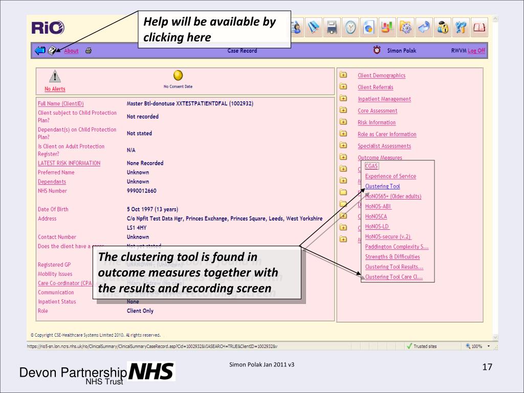The width and height of the screenshot is (524, 393).
Task: Expand the Outcome Measures folder
Action: 343,157
